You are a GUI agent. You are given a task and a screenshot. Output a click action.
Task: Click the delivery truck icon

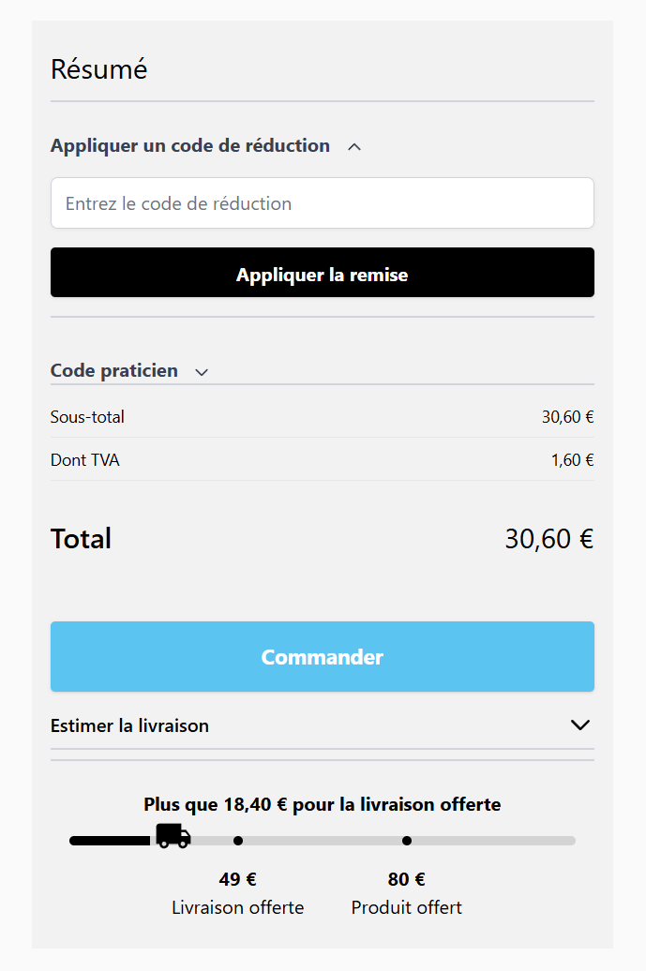point(173,835)
